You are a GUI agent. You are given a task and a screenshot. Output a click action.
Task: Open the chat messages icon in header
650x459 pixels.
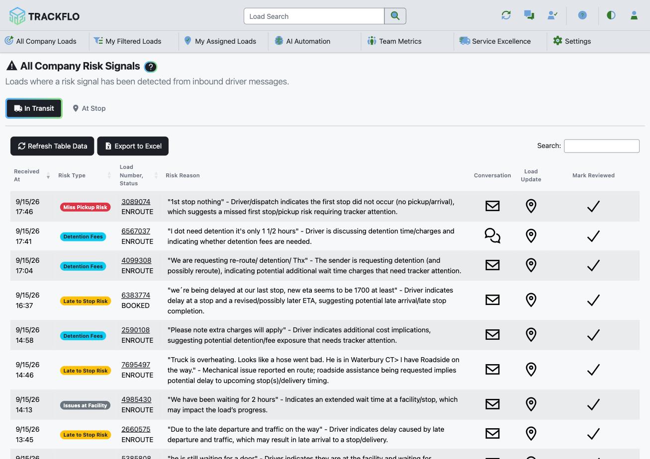(x=529, y=15)
